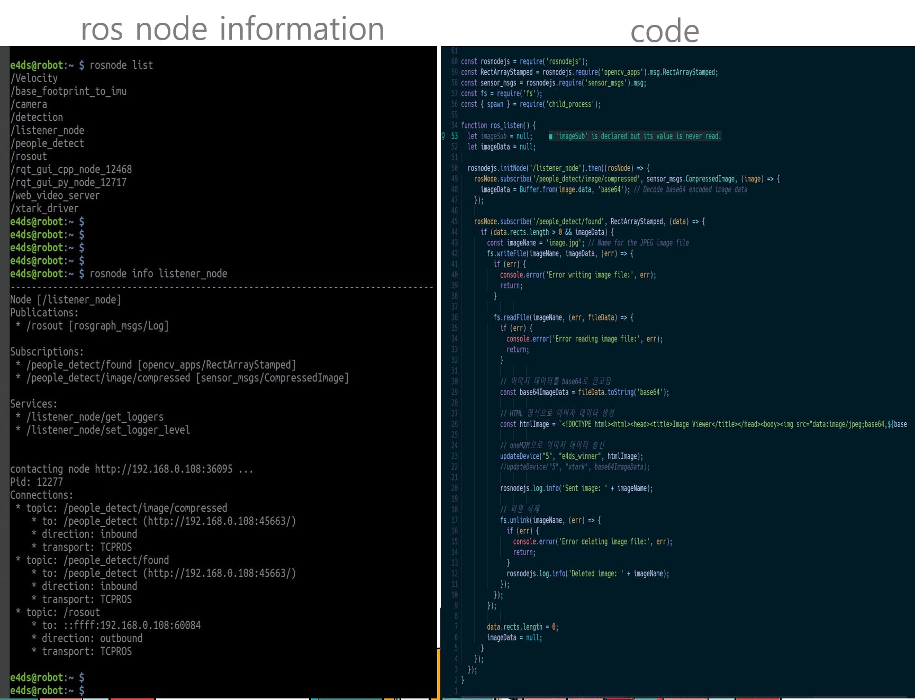
Task: Click the '/listener_node/get_loggers' service line
Action: [x=95, y=417]
